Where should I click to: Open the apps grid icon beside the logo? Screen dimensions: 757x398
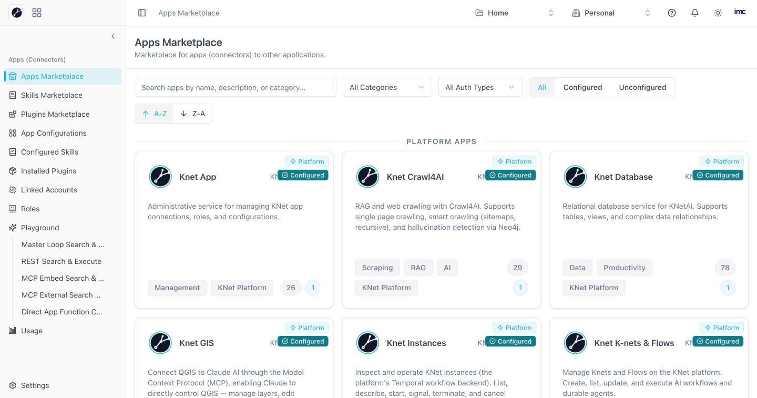(37, 13)
